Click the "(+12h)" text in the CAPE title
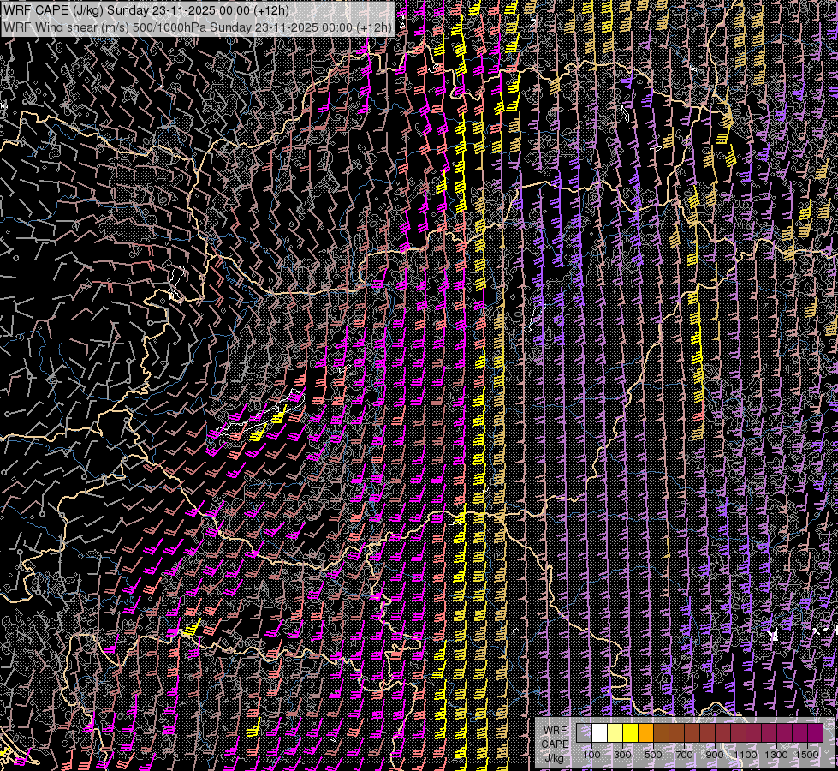Screen dimensions: 838x771 271,10
